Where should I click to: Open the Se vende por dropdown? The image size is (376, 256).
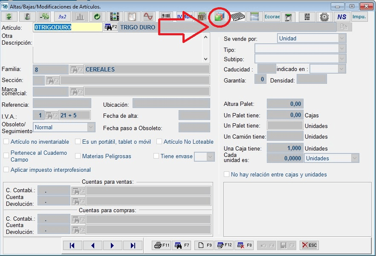pos(342,38)
